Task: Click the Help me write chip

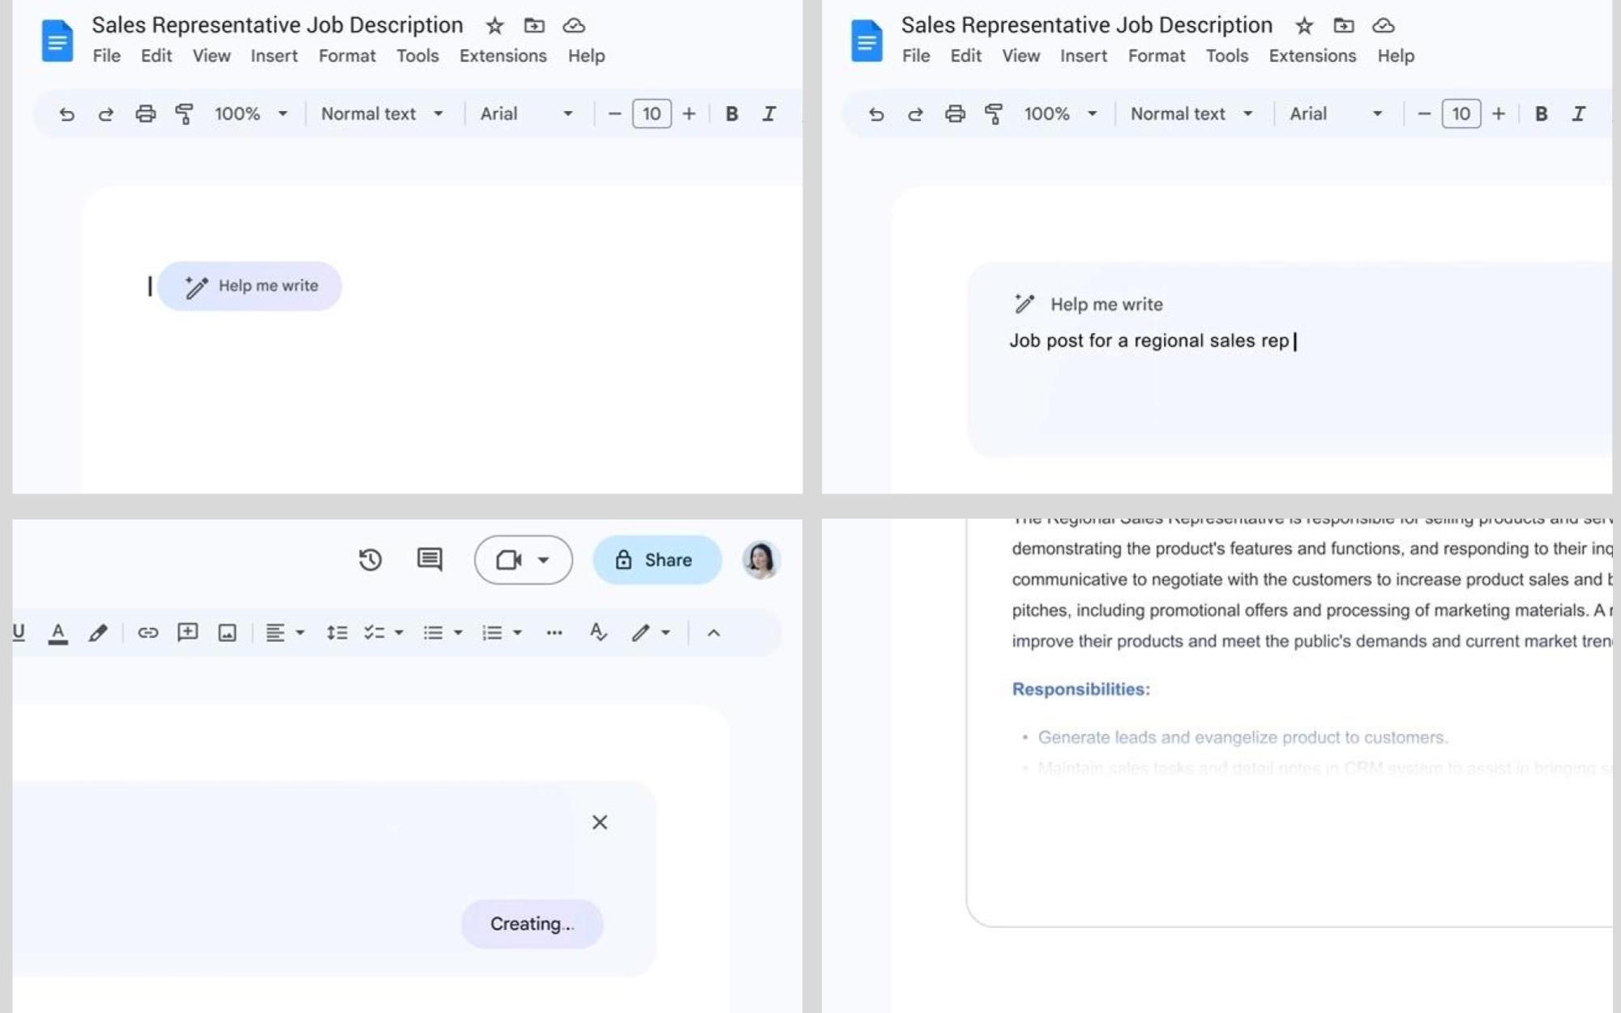Action: [250, 286]
